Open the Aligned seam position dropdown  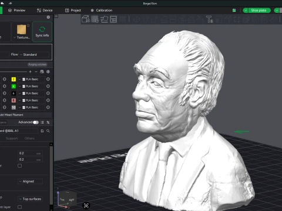(x=30, y=181)
